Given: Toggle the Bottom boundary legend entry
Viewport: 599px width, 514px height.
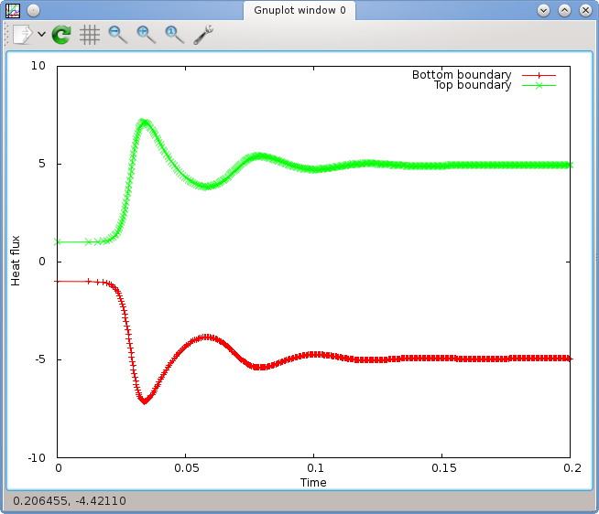Looking at the screenshot, I should (461, 75).
